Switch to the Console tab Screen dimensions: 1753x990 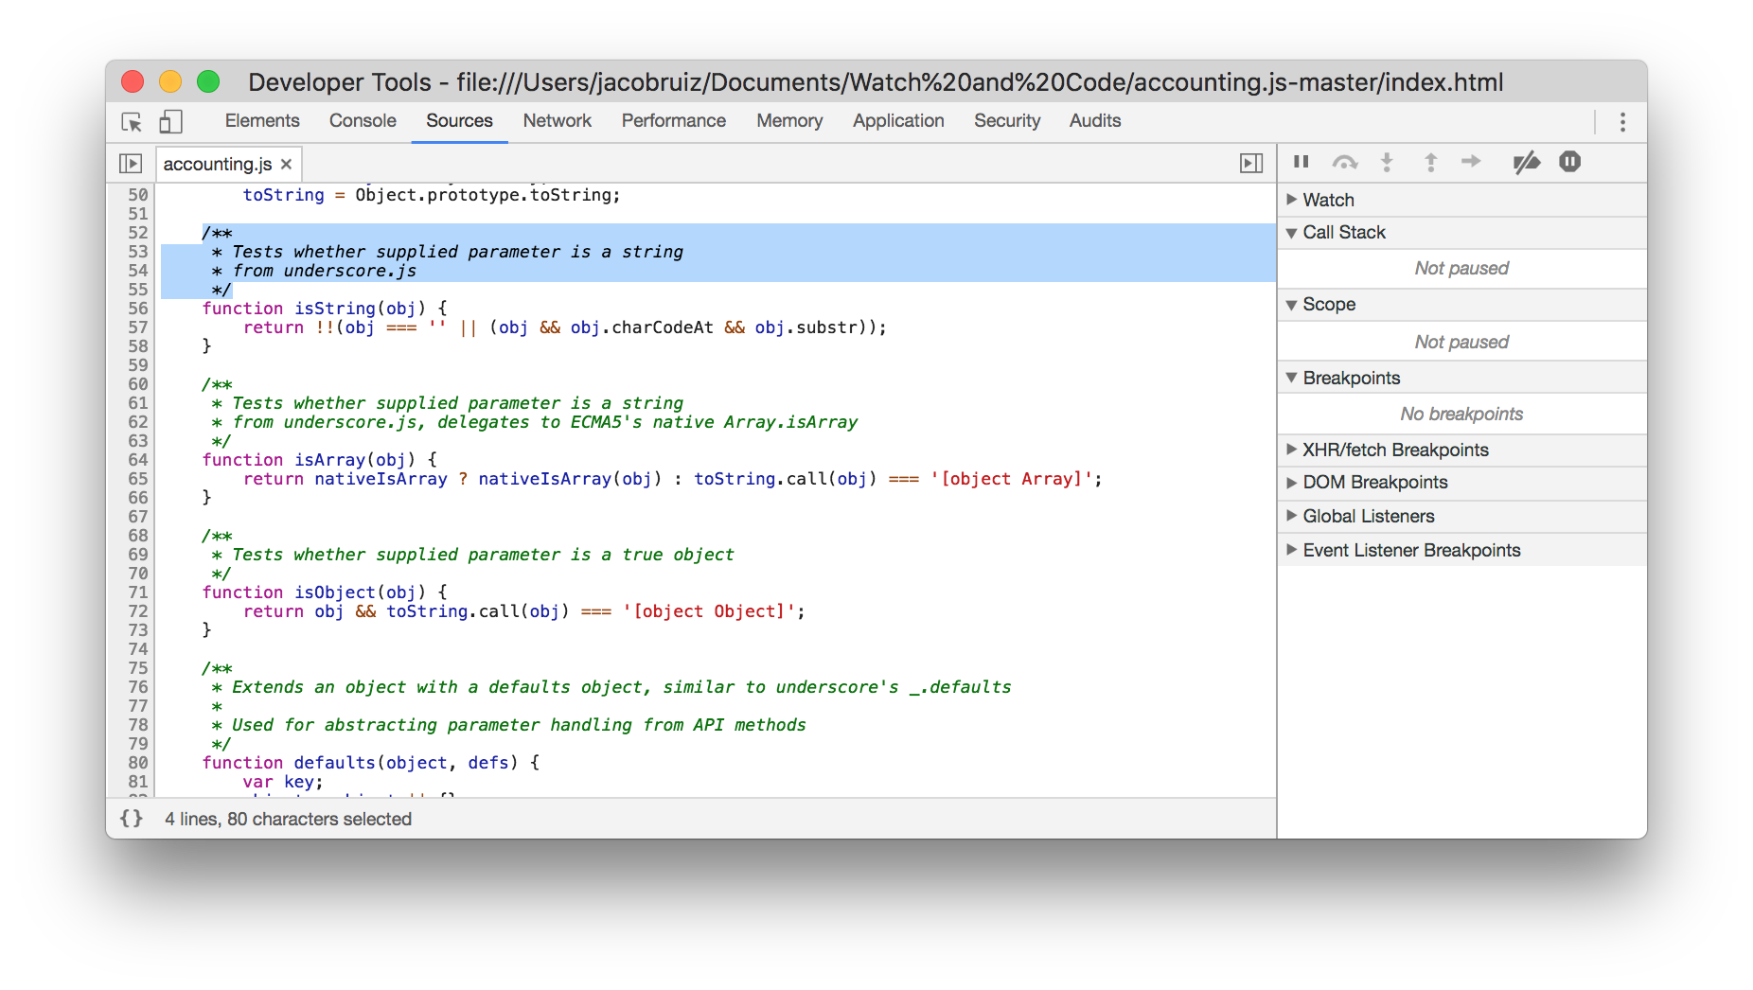(363, 121)
